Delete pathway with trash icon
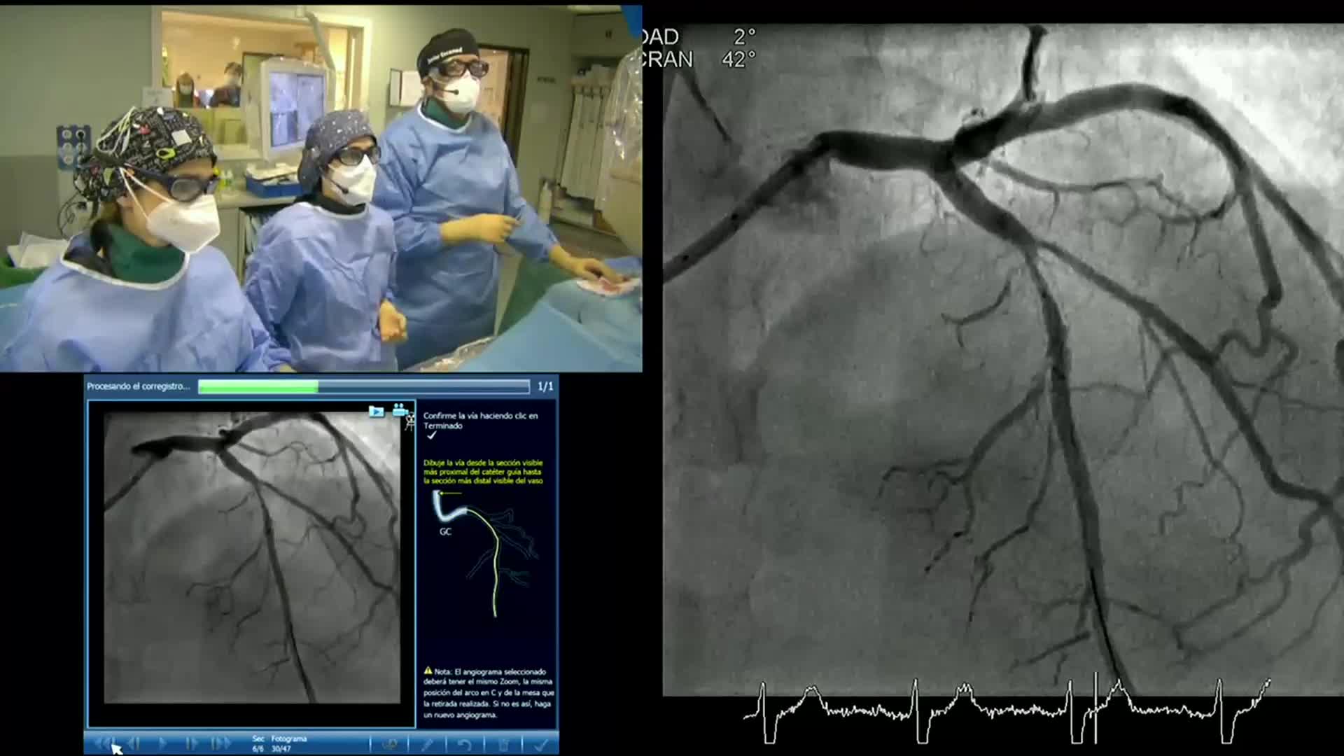 click(x=503, y=745)
